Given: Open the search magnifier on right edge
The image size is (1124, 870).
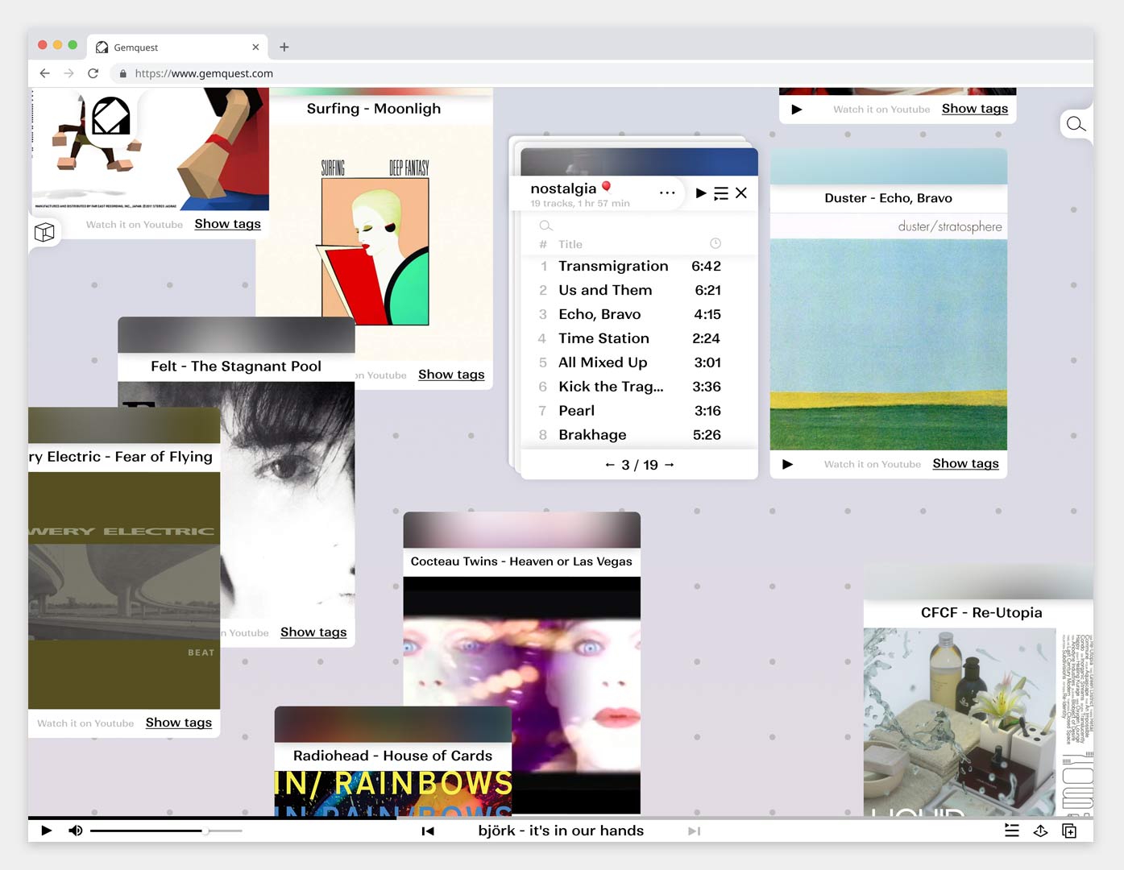Looking at the screenshot, I should (x=1076, y=124).
